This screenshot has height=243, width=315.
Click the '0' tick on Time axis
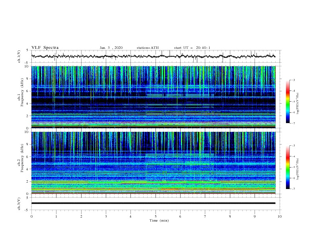click(x=31, y=216)
